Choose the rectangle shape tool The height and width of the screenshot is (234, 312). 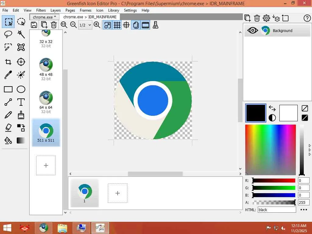coord(8,89)
